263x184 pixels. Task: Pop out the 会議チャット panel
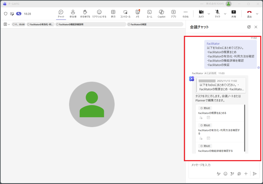pos(249,27)
